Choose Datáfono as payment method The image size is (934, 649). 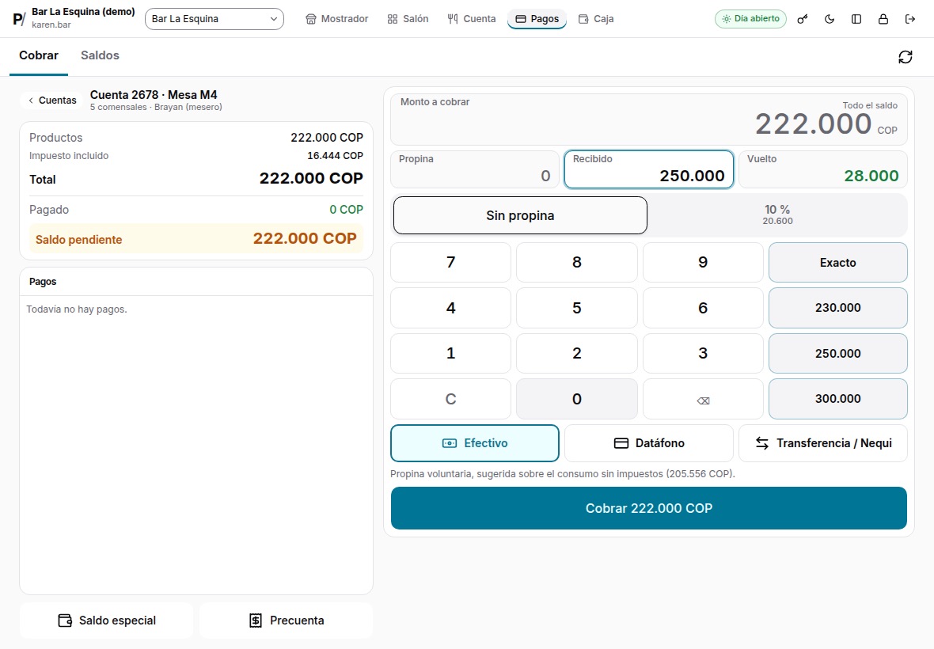(x=649, y=443)
